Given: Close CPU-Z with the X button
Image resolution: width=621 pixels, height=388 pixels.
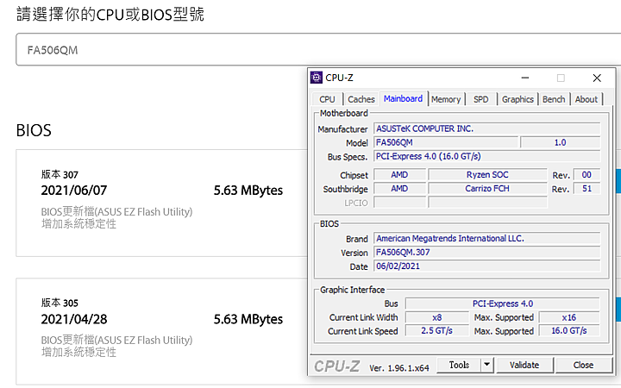Looking at the screenshot, I should point(597,78).
